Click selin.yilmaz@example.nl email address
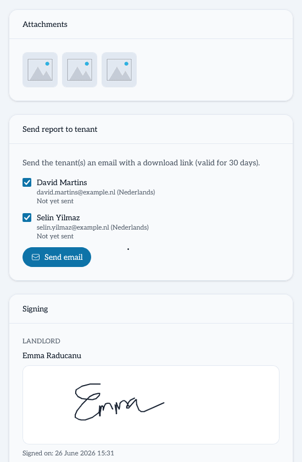The image size is (302, 462). [x=73, y=227]
